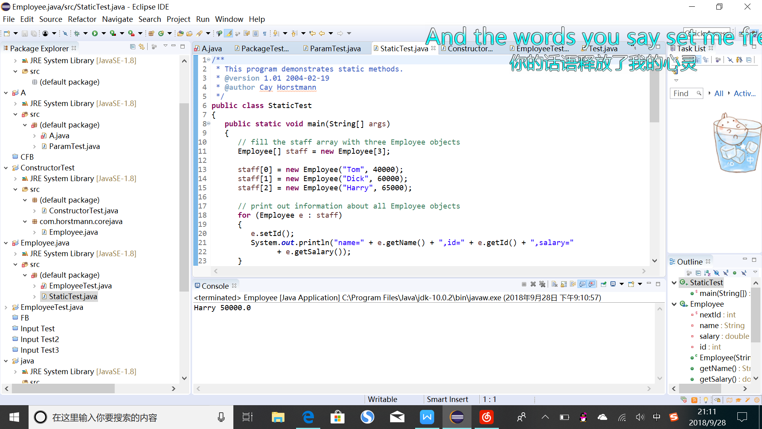
Task: Click the Back navigation arrow in toolbar
Action: [x=322, y=33]
